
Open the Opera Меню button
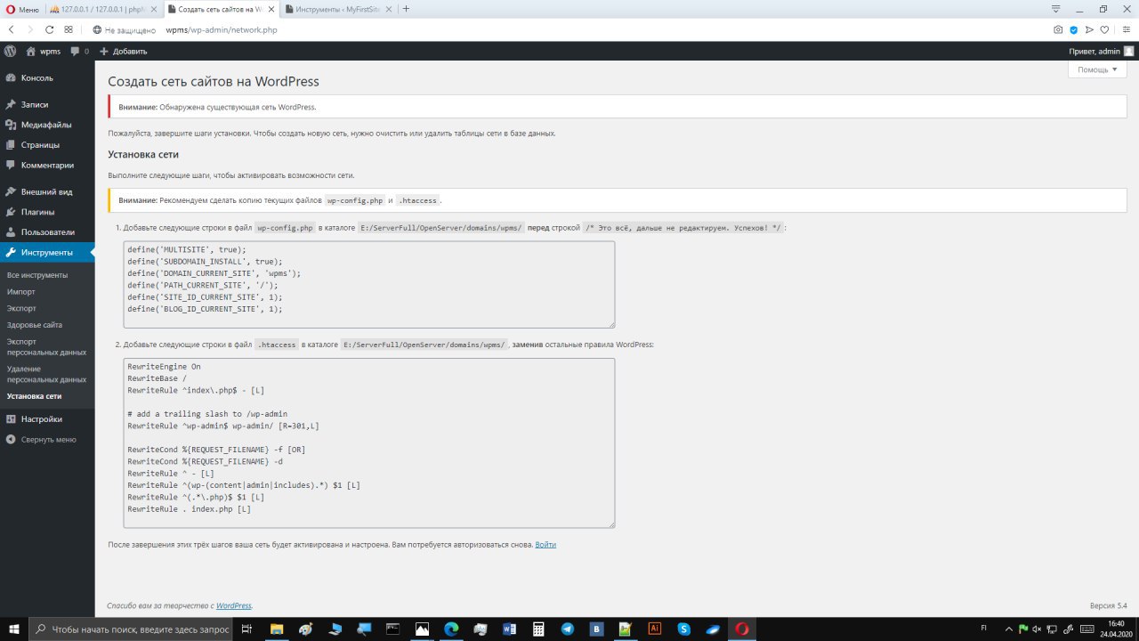tap(22, 9)
